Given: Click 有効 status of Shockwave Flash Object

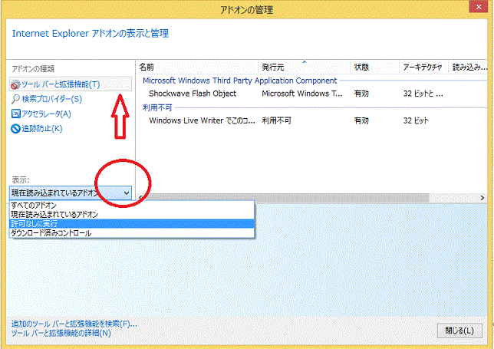Looking at the screenshot, I should (361, 94).
